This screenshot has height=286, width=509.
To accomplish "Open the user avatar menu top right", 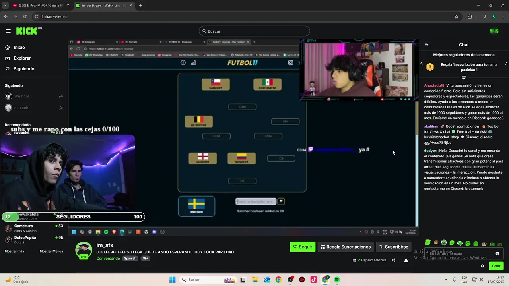I will click(x=494, y=31).
